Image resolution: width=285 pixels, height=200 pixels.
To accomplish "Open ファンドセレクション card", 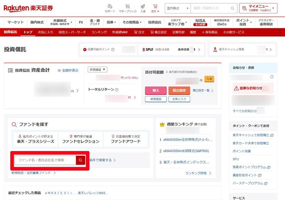I will tap(81, 139).
